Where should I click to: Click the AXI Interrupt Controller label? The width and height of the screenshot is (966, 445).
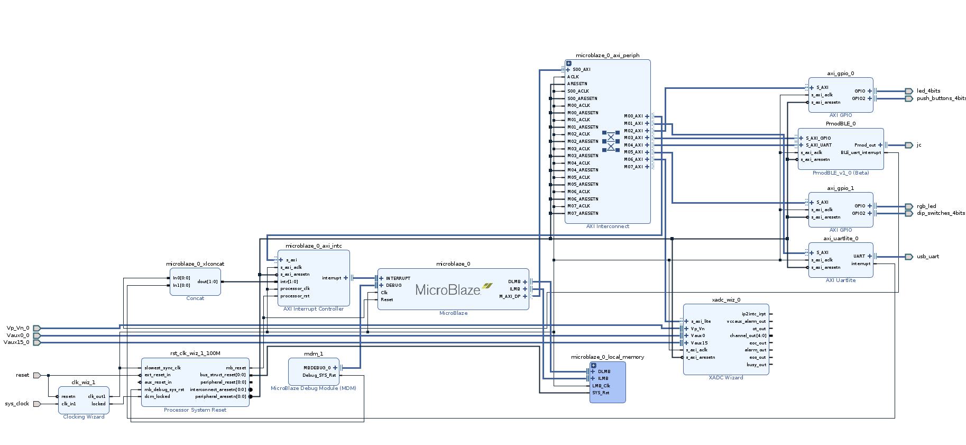point(314,309)
